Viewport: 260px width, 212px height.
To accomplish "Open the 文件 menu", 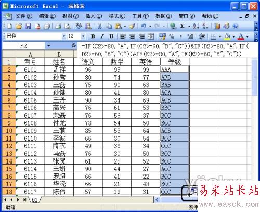I will click(x=24, y=16).
